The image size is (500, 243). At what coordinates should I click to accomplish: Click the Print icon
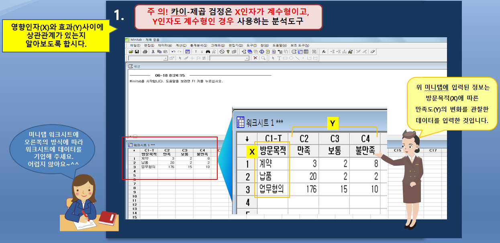145,52
